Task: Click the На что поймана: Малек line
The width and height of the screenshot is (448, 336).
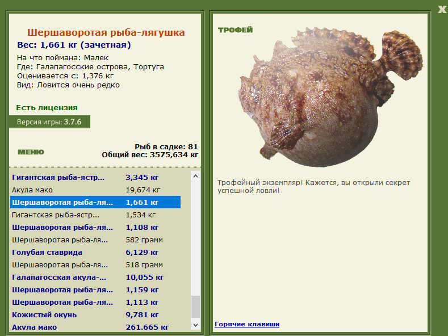Action: coord(62,58)
